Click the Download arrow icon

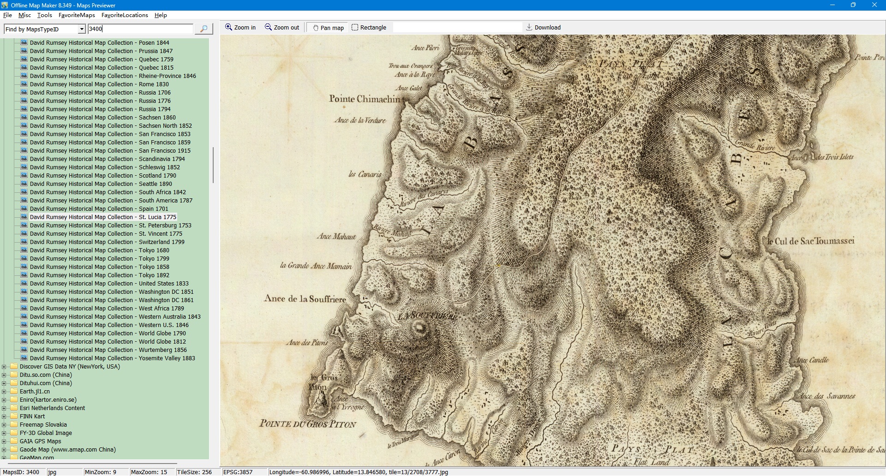[x=529, y=27]
